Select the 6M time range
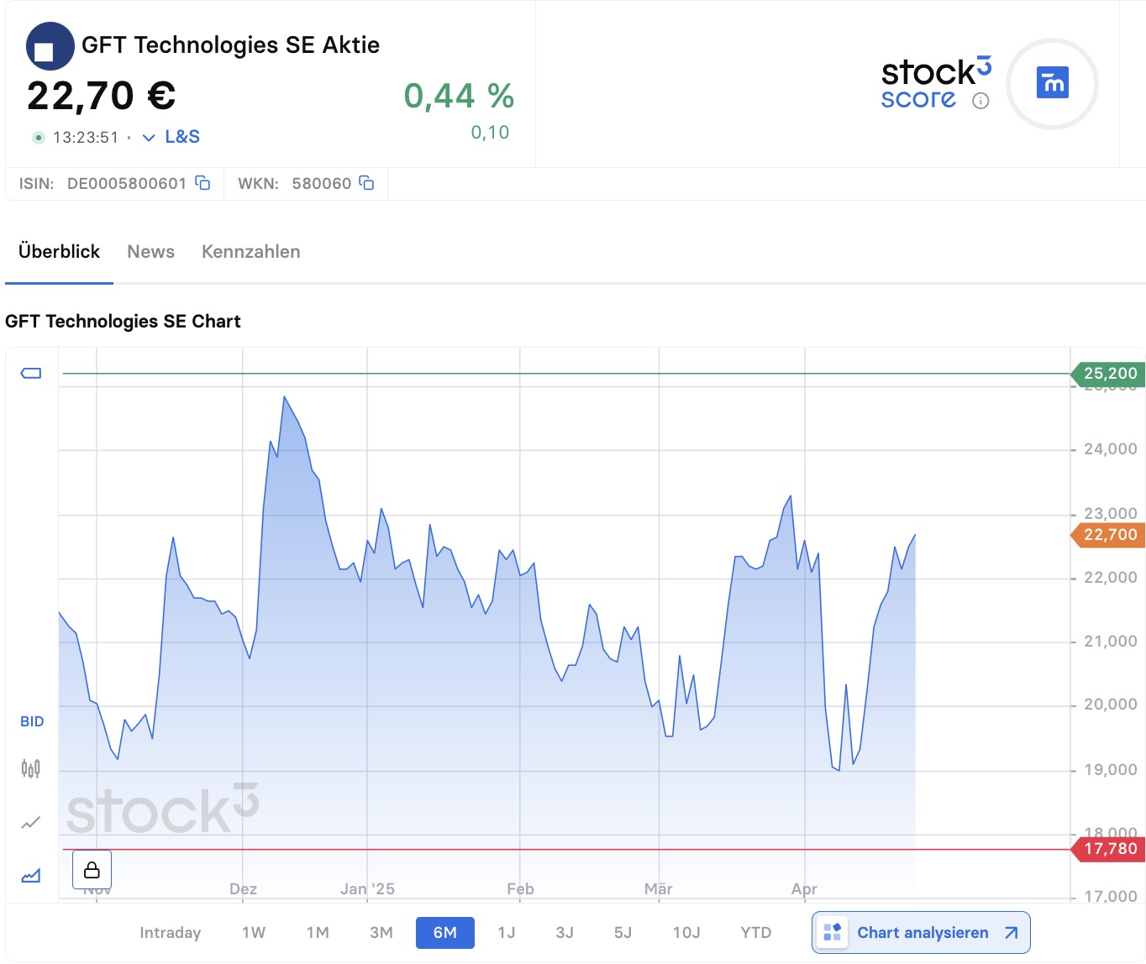Viewport: 1146px width, 964px height. (445, 933)
